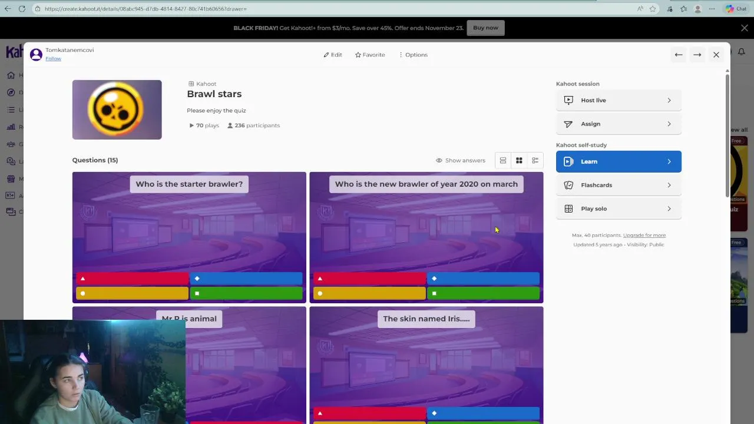Open browser settings and more menu
Screen dimensions: 754x424
point(712,9)
